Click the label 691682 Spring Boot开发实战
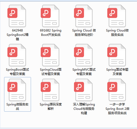Screen dimensions: 137x129 coord(51,33)
